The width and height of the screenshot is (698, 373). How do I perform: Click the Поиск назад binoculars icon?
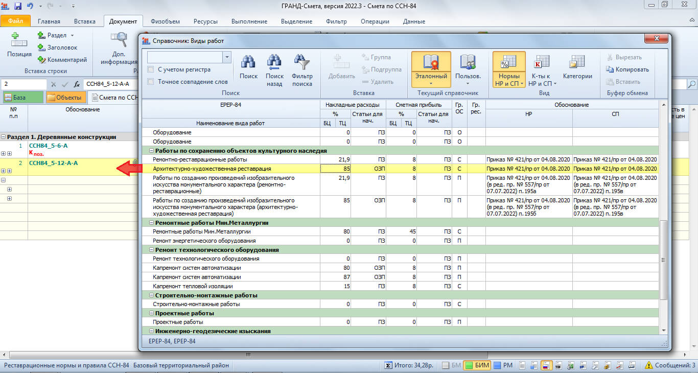(x=274, y=62)
